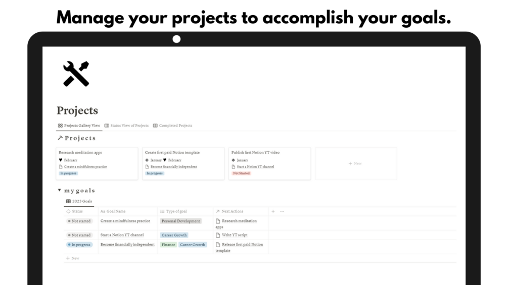Open the three-dot table column options

pos(282,211)
